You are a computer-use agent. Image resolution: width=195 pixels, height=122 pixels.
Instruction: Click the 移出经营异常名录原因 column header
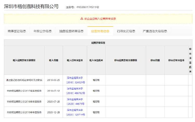click(126, 60)
